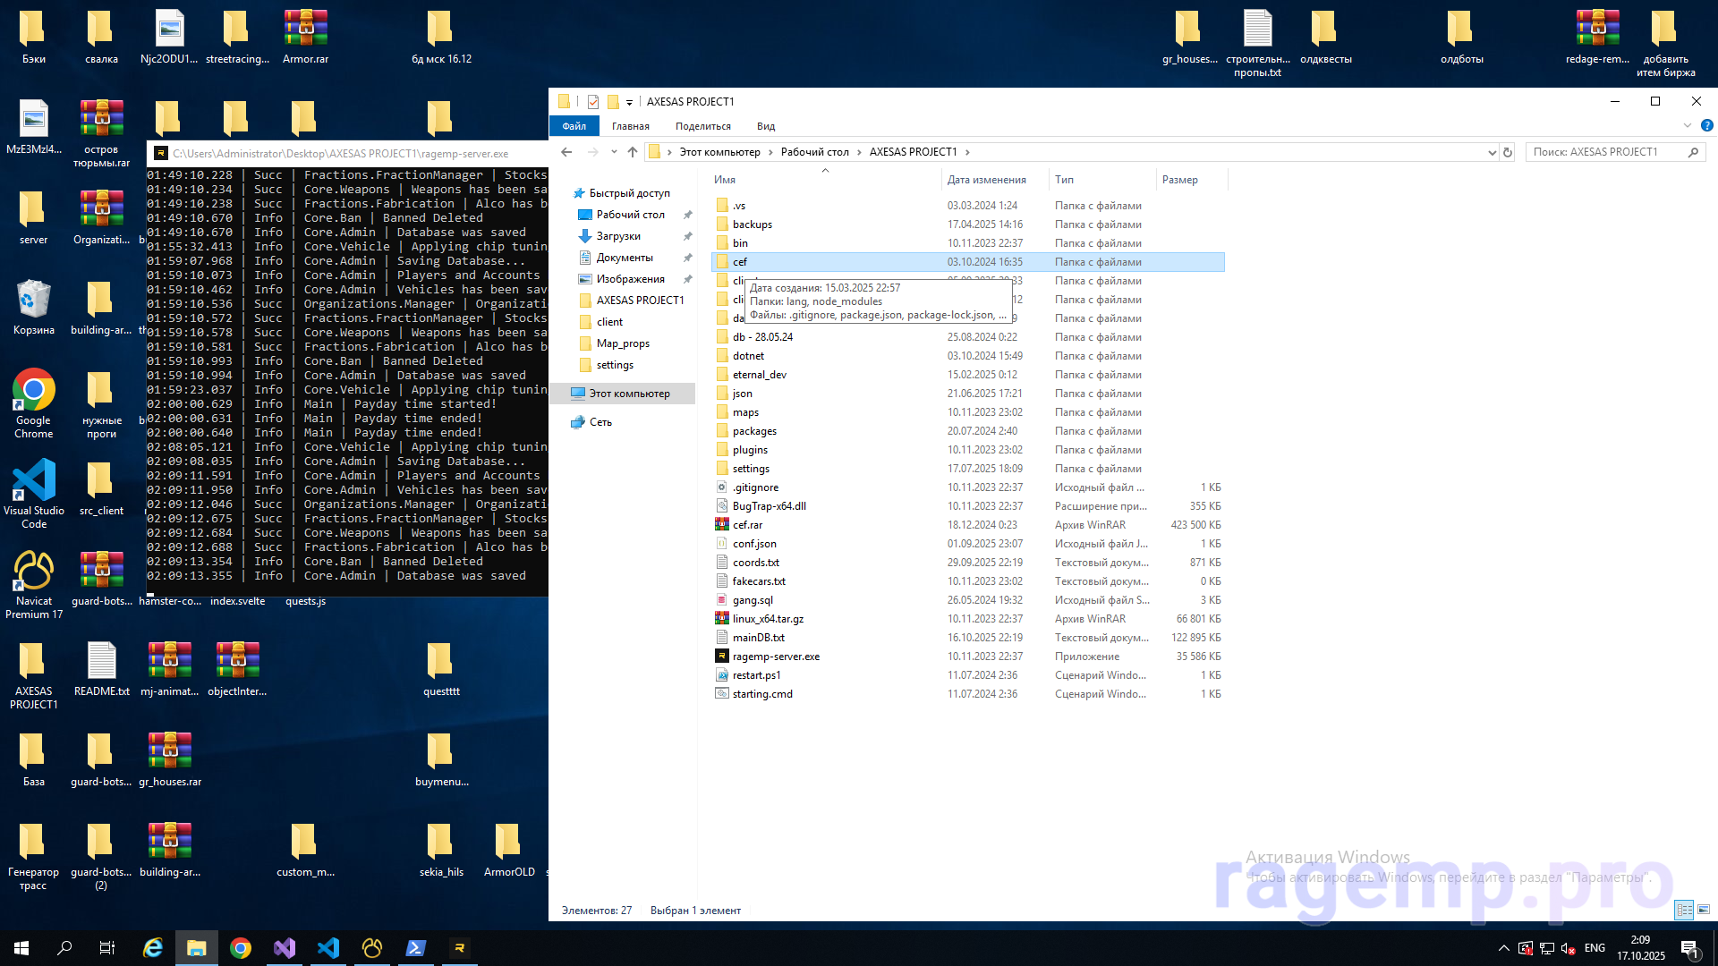The height and width of the screenshot is (966, 1718).
Task: Click the Up directory arrow in Explorer
Action: pyautogui.click(x=633, y=152)
